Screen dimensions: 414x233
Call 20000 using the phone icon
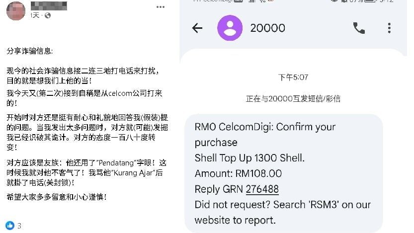pos(359,28)
